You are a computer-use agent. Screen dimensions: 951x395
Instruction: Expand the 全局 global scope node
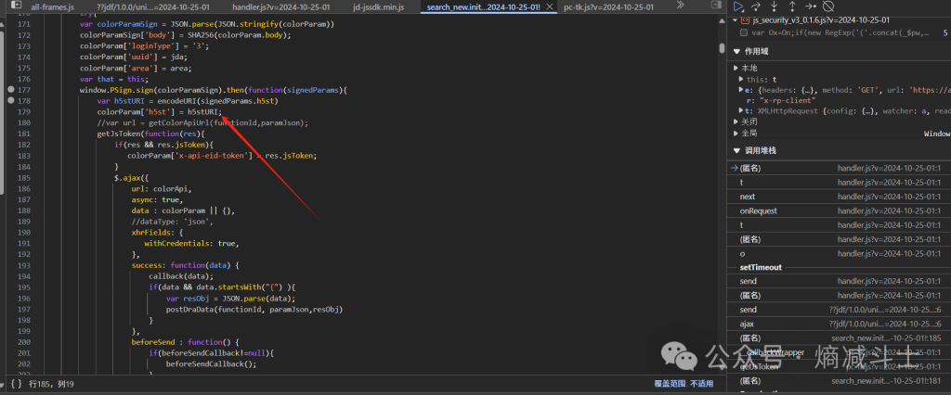click(x=736, y=134)
